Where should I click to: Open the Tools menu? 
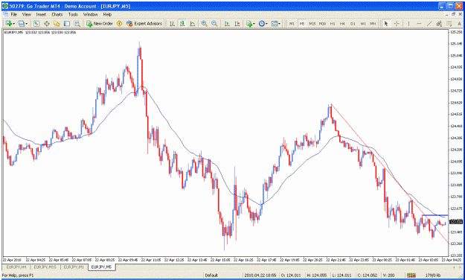(x=73, y=14)
